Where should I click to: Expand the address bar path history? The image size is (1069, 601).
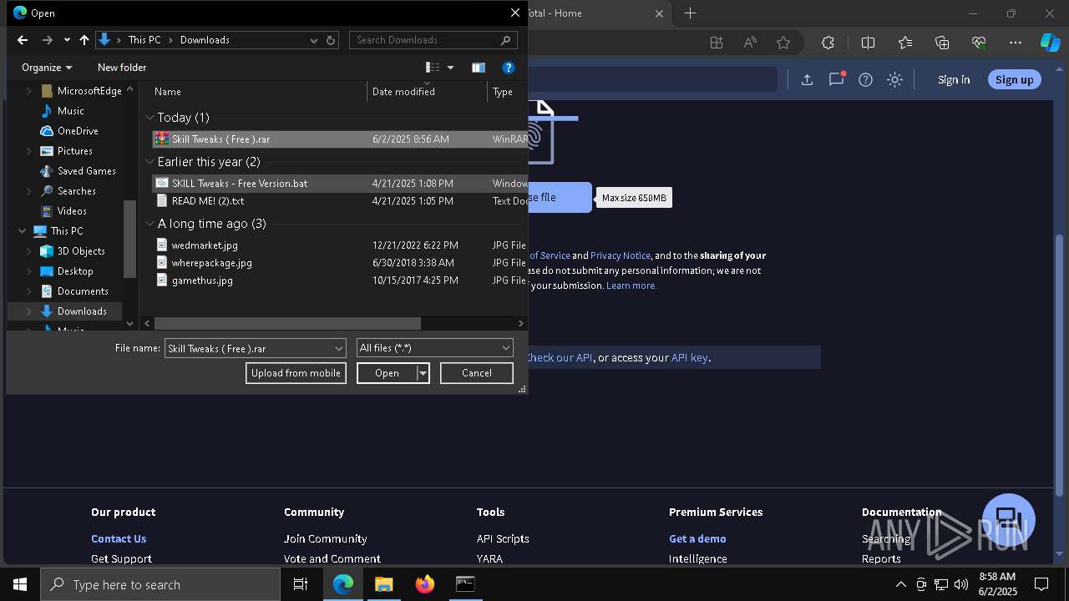click(314, 40)
